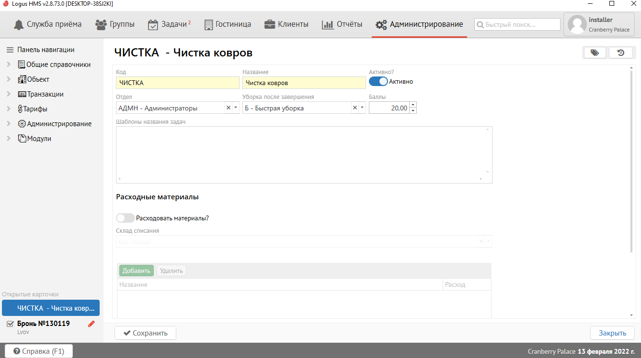
Task: Expand the Объект tree node
Action: (9, 79)
